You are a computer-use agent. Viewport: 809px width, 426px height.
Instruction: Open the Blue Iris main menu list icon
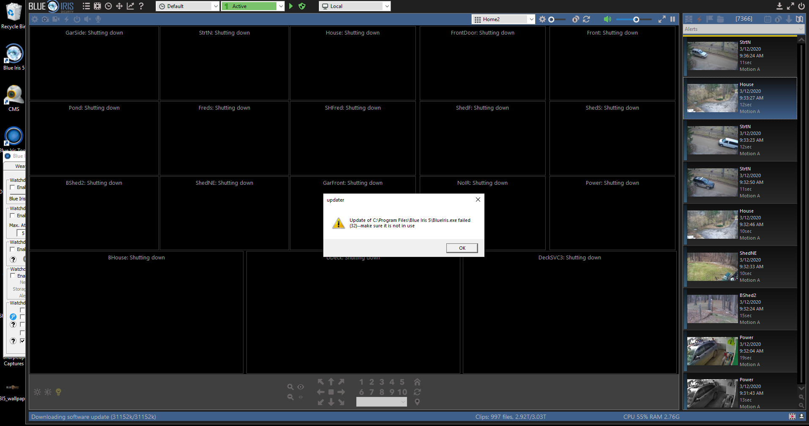click(x=86, y=6)
